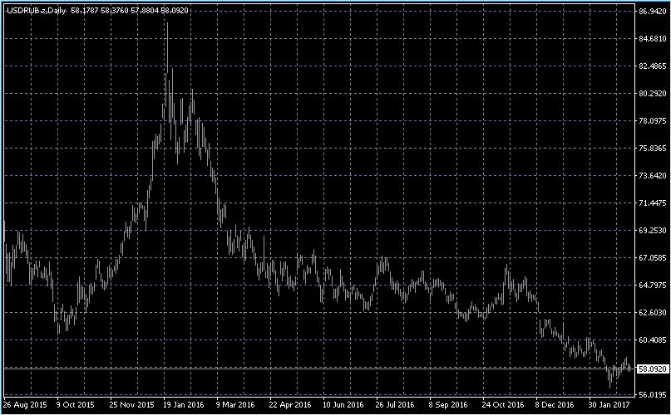671x415 pixels.
Task: Select the 60.4085 price axis label
Action: (652, 339)
